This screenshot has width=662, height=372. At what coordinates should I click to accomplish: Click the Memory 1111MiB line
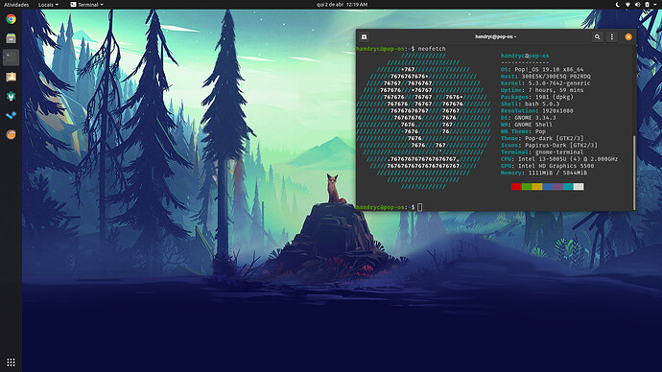[x=544, y=173]
